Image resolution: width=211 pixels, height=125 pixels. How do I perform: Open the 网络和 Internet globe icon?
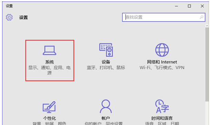click(162, 50)
